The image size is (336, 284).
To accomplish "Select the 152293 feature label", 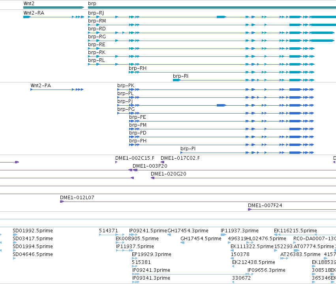I will pos(283,247).
